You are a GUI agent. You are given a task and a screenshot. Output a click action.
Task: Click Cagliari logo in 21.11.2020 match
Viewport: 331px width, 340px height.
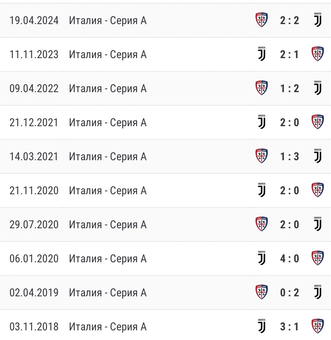(x=318, y=190)
